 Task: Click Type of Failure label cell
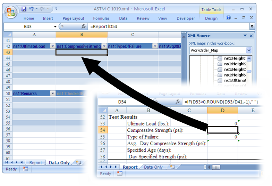[x=143, y=137]
